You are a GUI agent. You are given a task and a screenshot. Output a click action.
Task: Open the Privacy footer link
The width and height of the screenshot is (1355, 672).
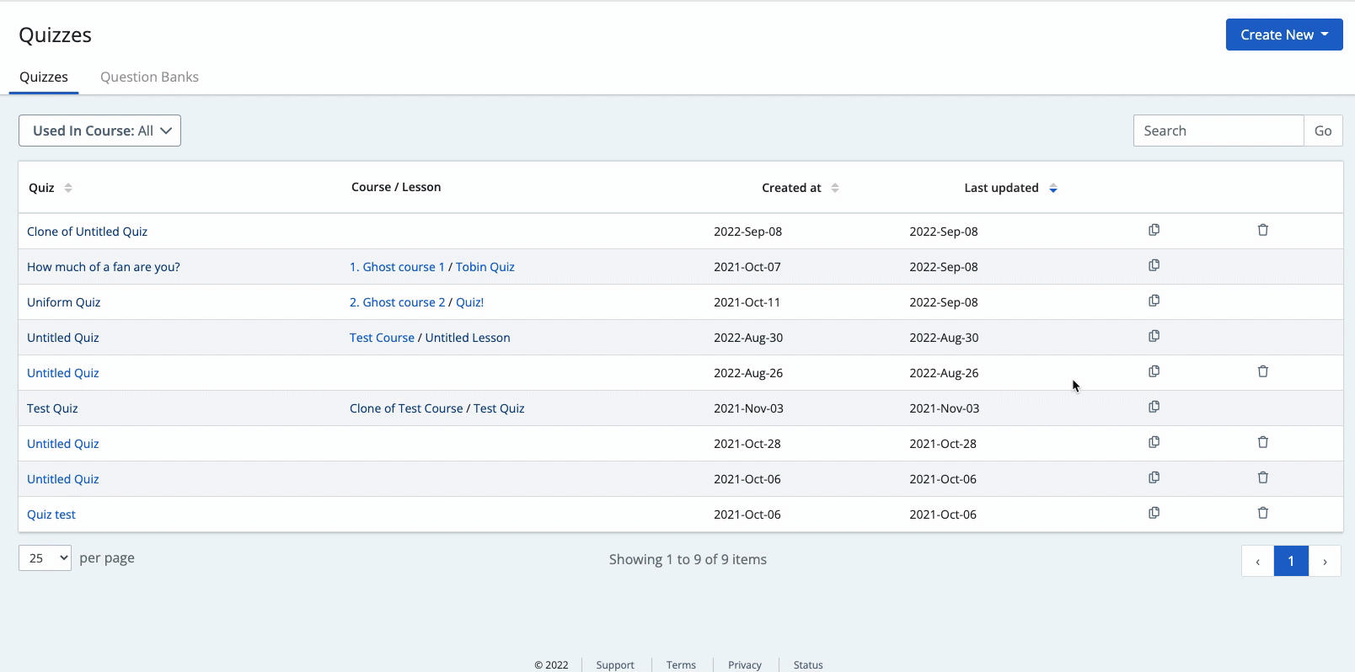pos(745,664)
